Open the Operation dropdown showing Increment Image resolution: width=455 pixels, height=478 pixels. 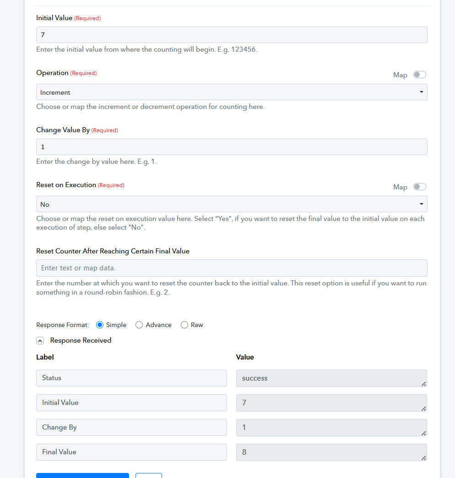tap(232, 92)
